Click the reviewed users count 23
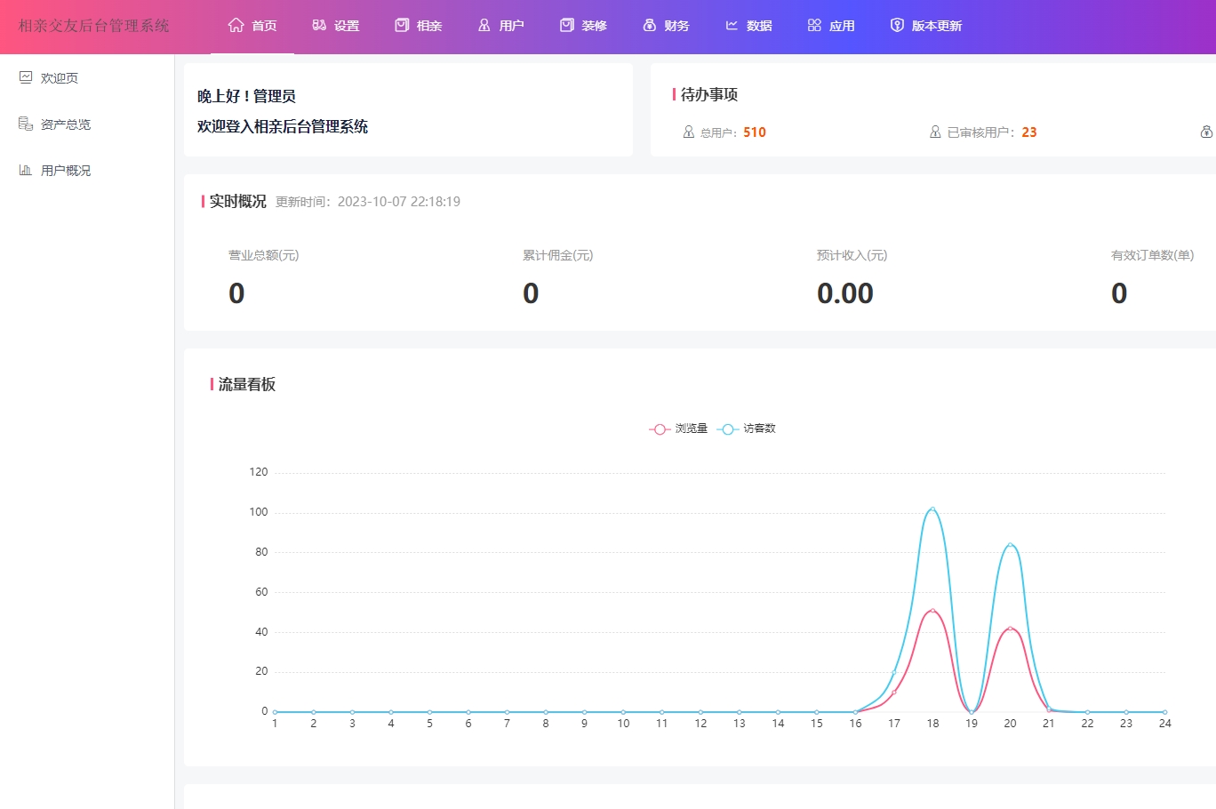This screenshot has width=1216, height=809. click(1028, 132)
